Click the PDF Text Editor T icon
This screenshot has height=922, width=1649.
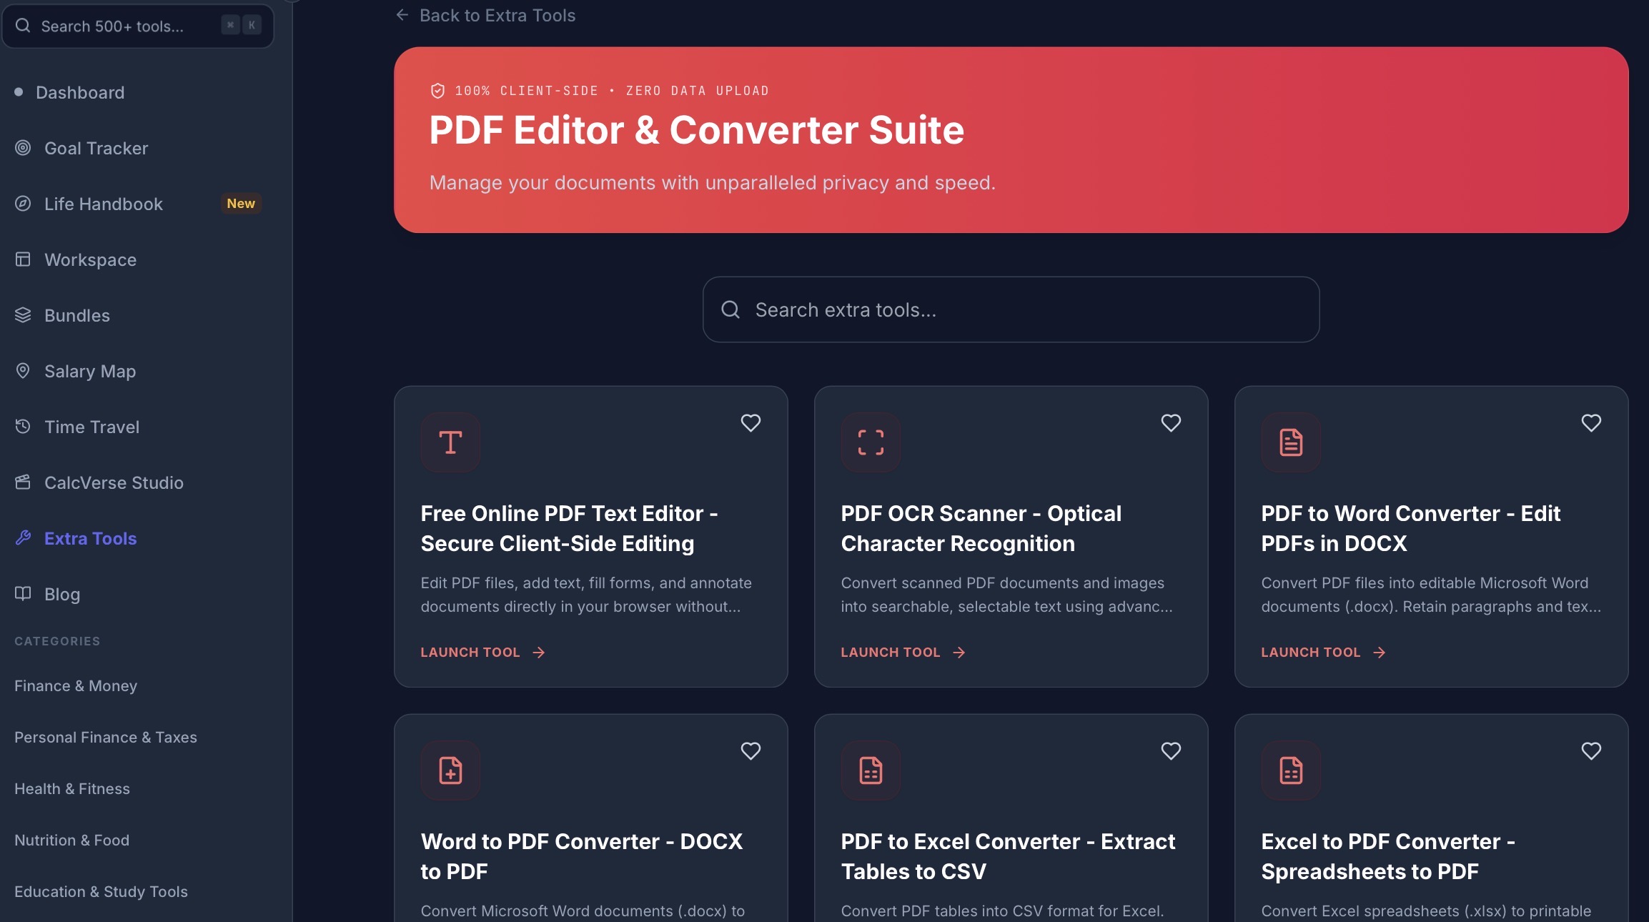pyautogui.click(x=450, y=442)
